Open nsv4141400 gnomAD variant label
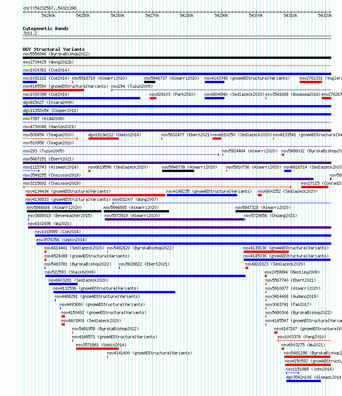 coord(149,353)
